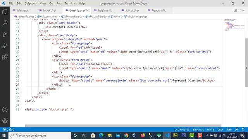248x139 pixels.
Task: Click the horizontal editor scrollbar
Action: (123, 125)
